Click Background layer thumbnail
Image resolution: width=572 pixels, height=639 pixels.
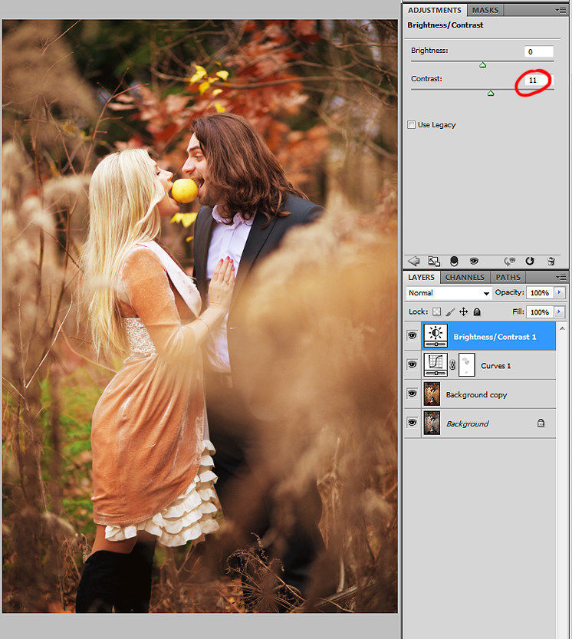pyautogui.click(x=432, y=423)
